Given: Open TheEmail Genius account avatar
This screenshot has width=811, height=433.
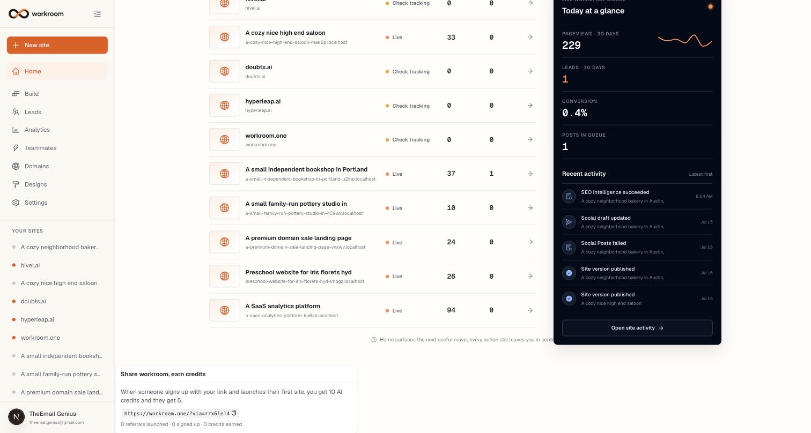Looking at the screenshot, I should tap(17, 417).
